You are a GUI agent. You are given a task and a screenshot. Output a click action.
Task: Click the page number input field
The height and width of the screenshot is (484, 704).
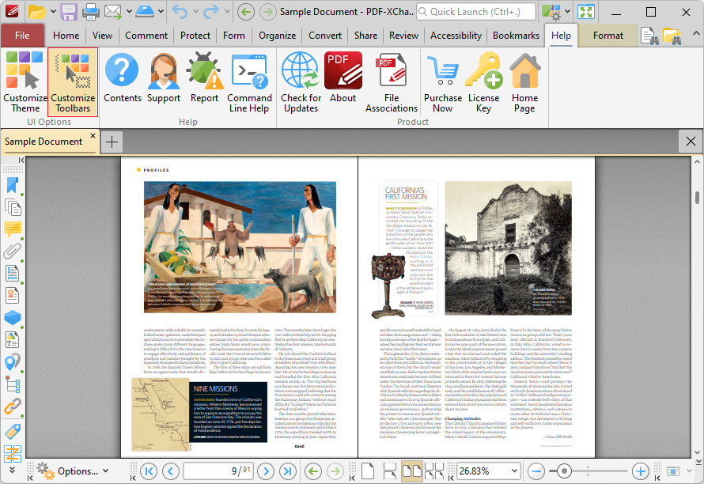(218, 471)
